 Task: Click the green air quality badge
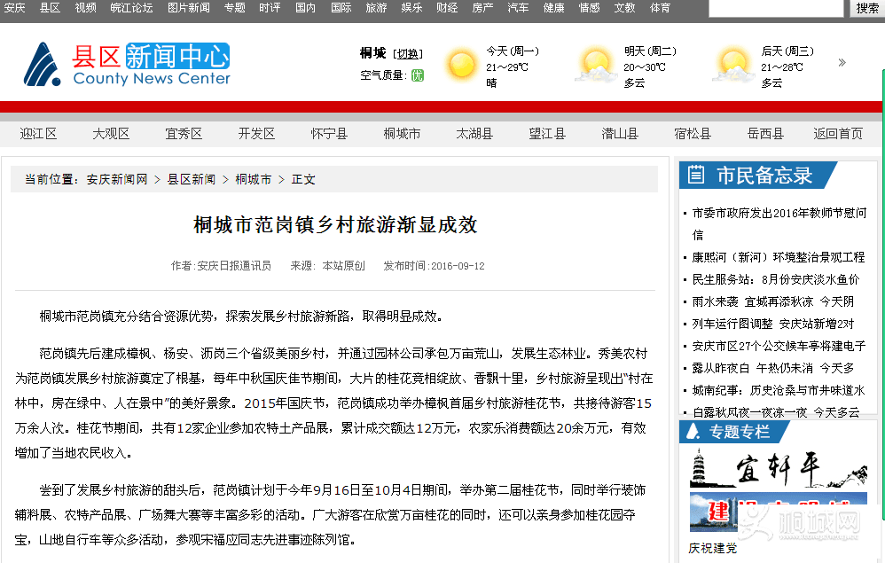(418, 75)
